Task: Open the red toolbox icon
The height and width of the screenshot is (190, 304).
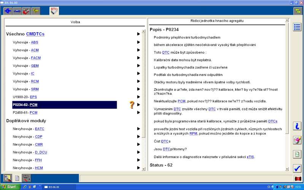Action: 26,11
